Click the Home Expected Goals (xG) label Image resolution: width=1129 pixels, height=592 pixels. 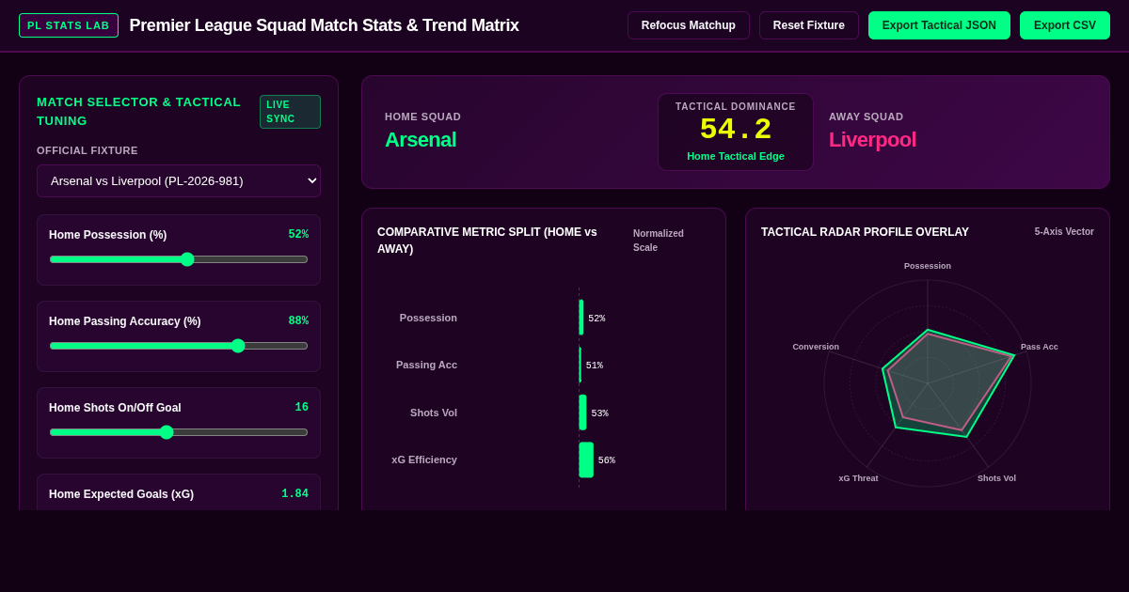point(121,494)
